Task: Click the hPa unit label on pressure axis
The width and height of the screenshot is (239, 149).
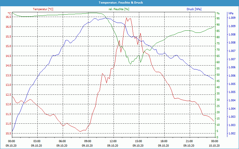Action: point(231,13)
